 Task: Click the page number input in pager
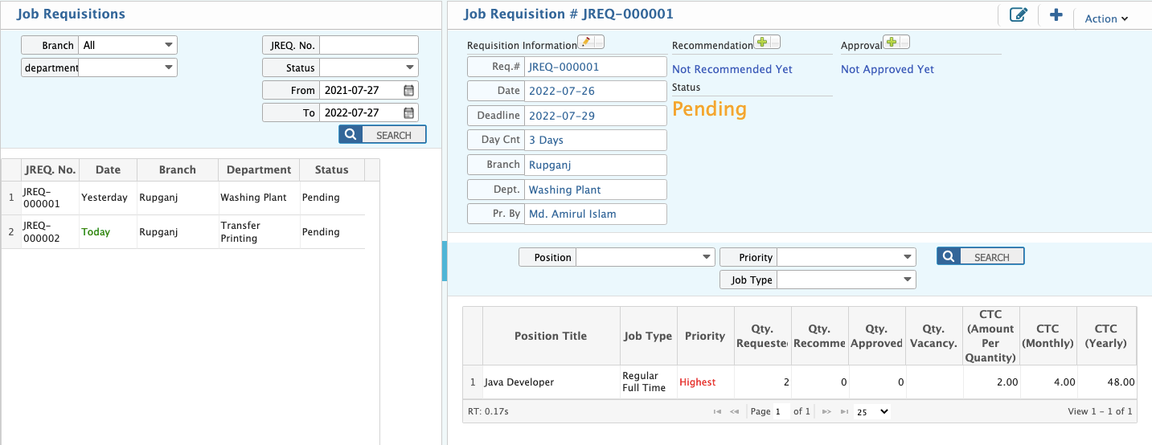point(781,411)
